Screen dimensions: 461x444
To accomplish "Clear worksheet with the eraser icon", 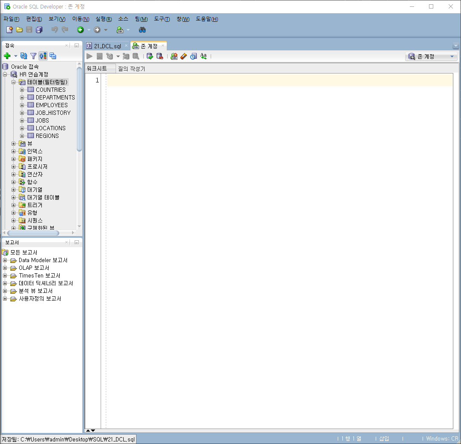I will pyautogui.click(x=184, y=56).
